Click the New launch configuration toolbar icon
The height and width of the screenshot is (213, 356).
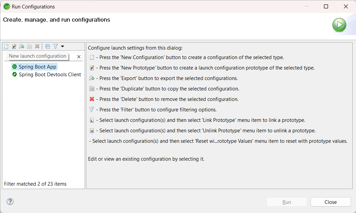coord(6,46)
